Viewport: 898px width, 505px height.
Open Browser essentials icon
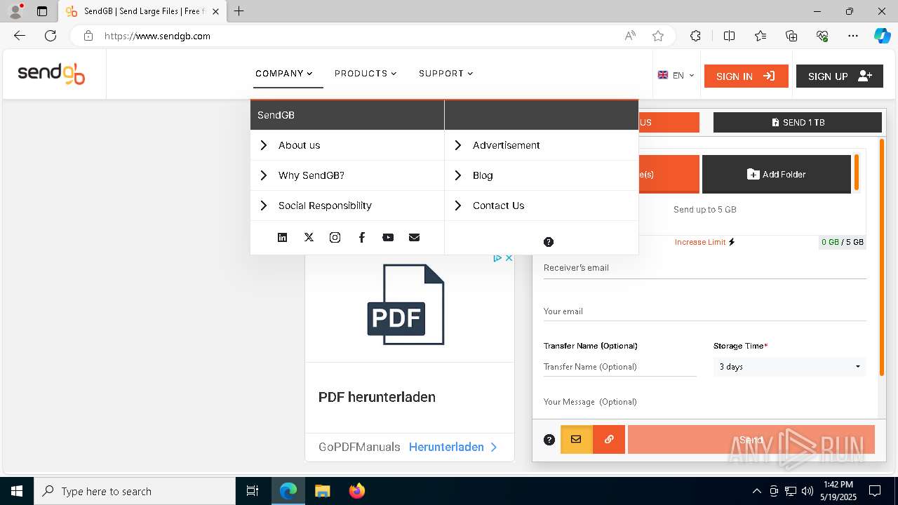822,36
